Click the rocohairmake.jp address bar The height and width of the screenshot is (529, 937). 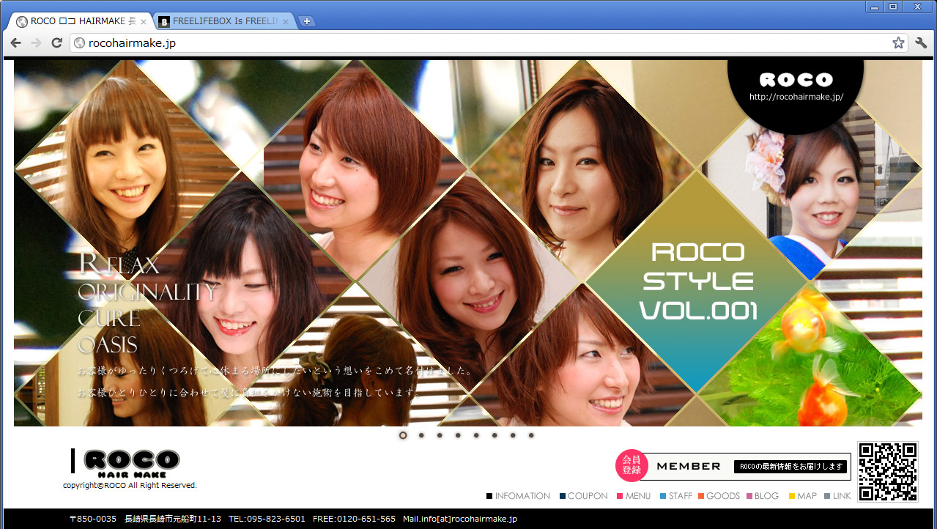coord(489,43)
